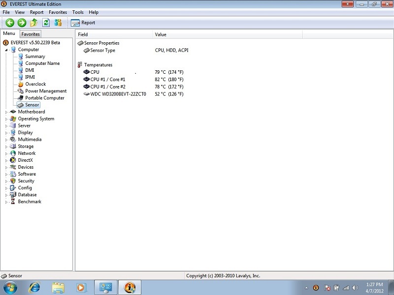Select the Software tree item
394x295 pixels.
pos(27,174)
